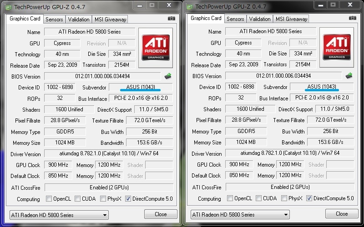Click Transistors 2154M value in right window
This screenshot has width=364, height=227.
coord(303,64)
